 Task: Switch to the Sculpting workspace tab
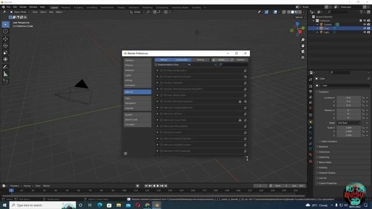[78, 8]
